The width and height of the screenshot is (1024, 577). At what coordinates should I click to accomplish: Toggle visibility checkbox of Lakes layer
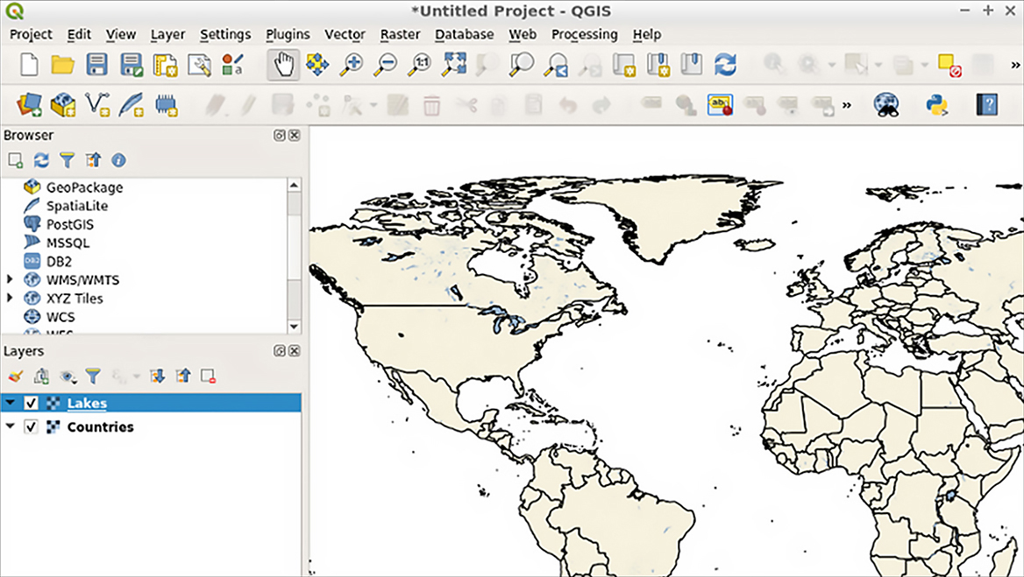(31, 403)
